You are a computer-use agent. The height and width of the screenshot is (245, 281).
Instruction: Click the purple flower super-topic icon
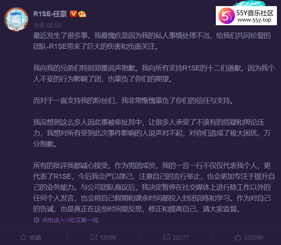point(37,220)
